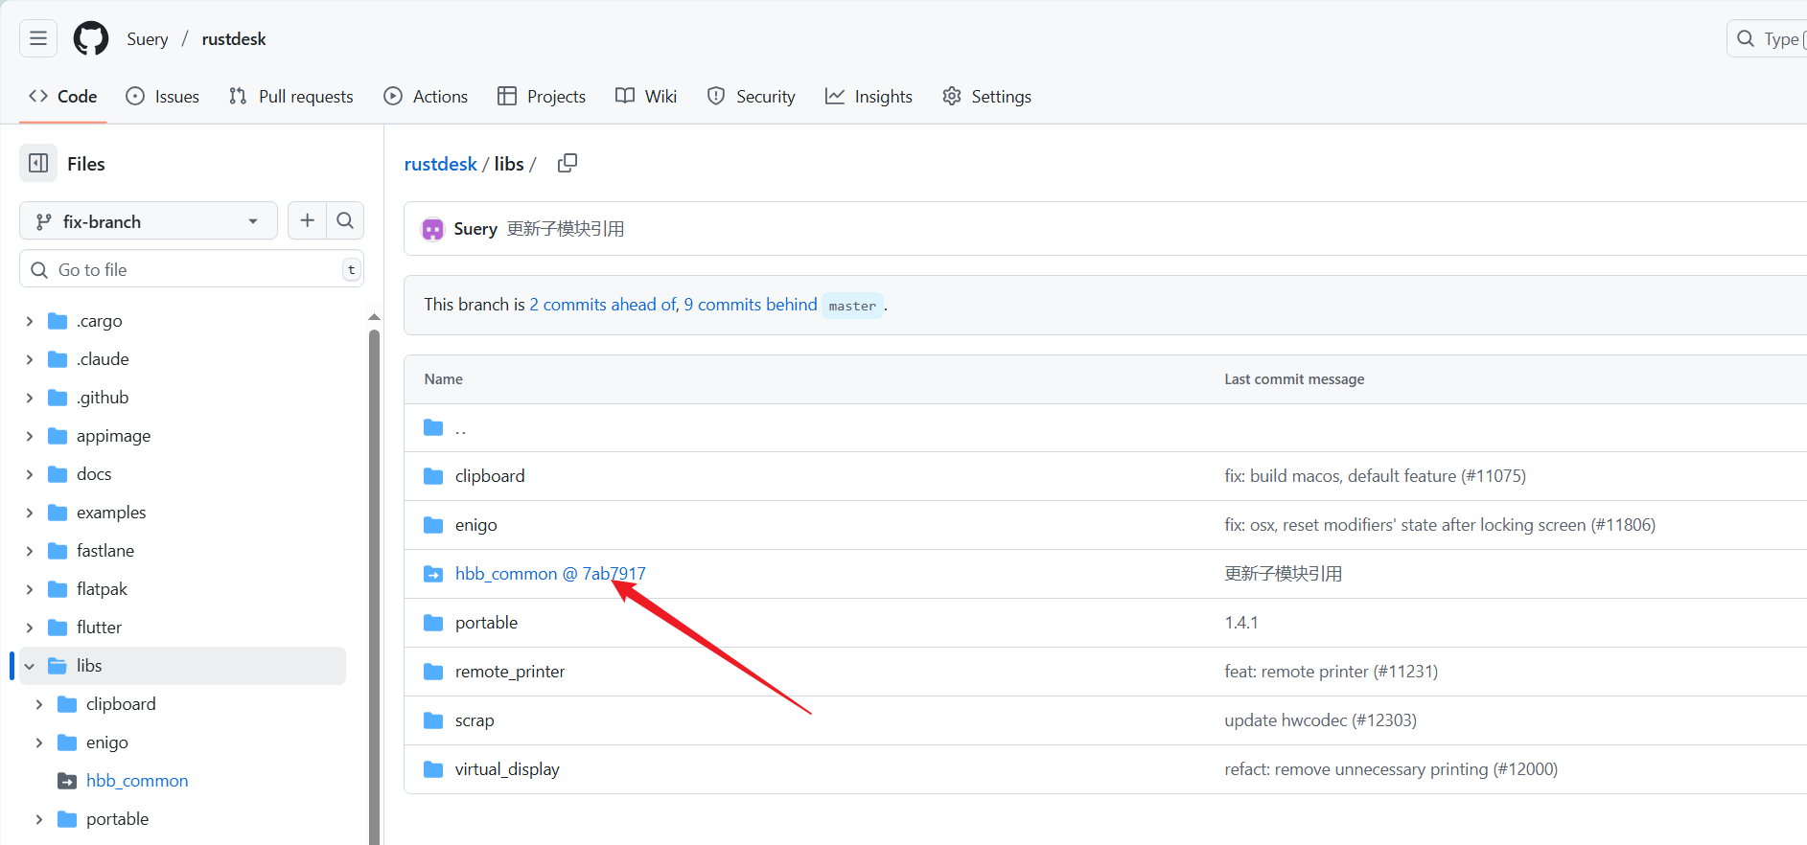Expand the .github folder in tree
The image size is (1807, 845).
(30, 398)
